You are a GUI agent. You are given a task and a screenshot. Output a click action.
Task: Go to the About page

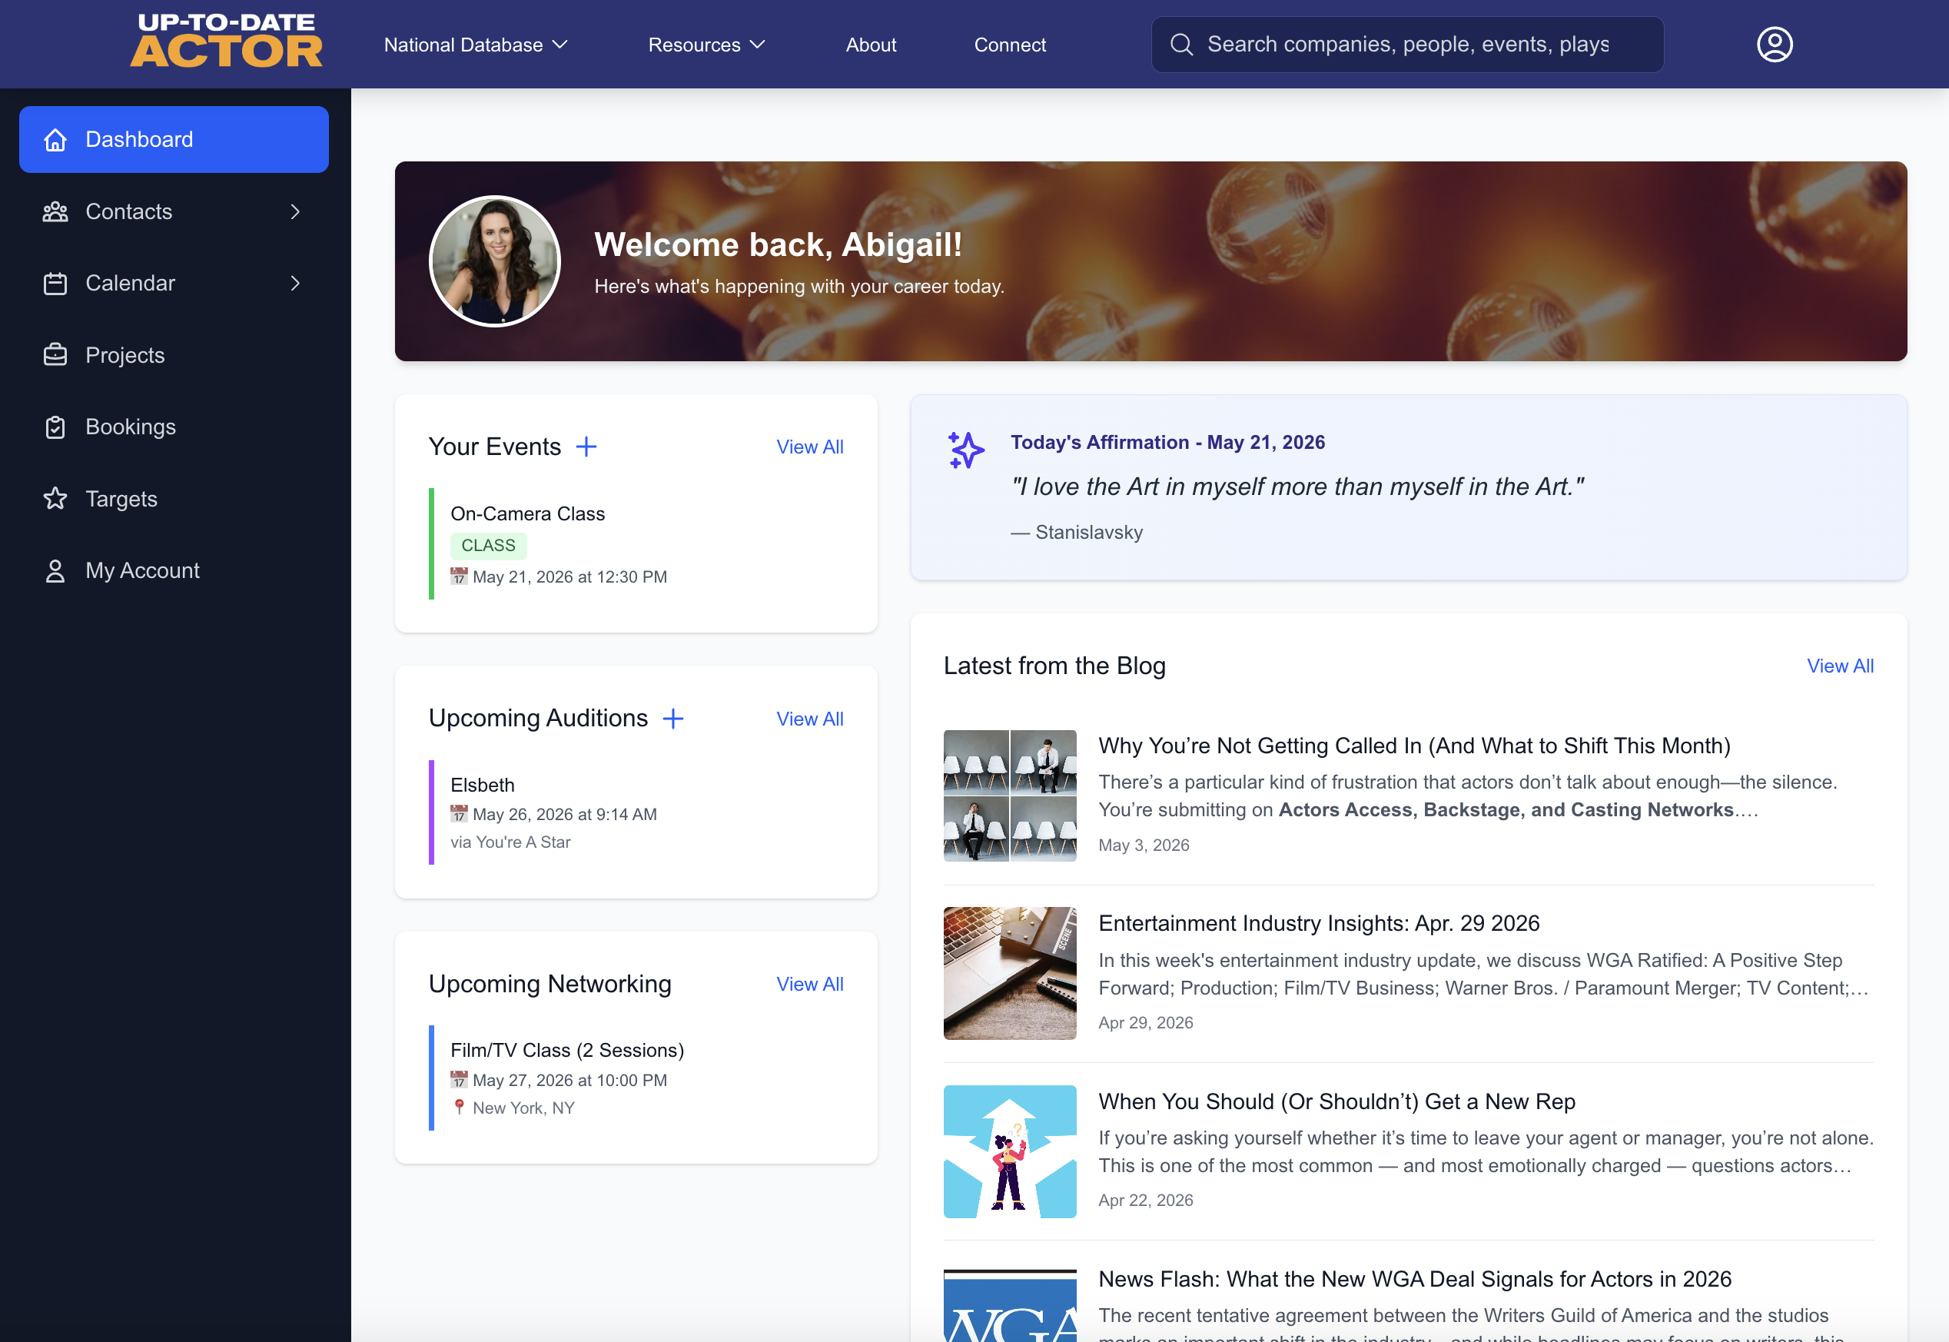point(871,45)
